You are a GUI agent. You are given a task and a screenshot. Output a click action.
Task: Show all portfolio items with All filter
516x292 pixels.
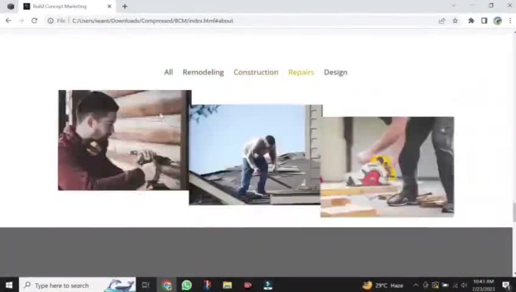coord(169,72)
